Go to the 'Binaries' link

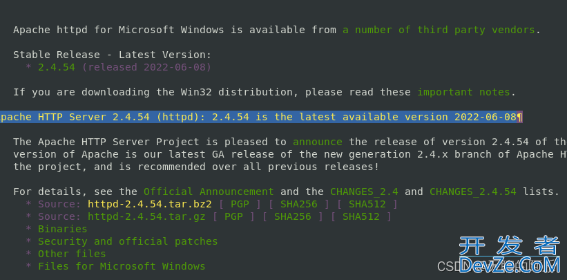63,229
